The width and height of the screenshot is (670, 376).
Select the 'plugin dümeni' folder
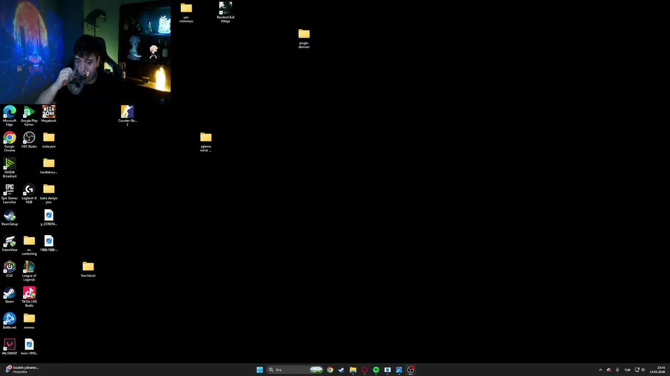click(x=304, y=39)
